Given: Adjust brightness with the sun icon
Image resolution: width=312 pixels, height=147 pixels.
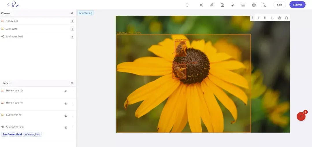Looking at the screenshot, I should [233, 5].
